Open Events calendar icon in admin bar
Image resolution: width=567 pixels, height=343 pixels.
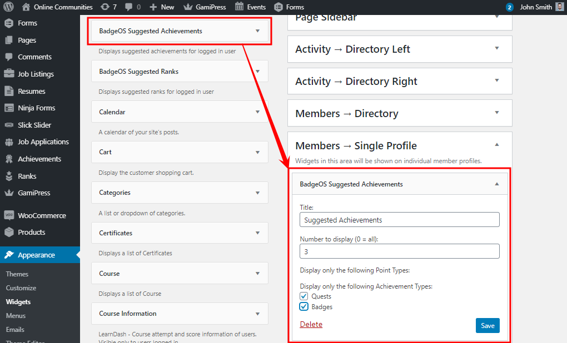239,7
